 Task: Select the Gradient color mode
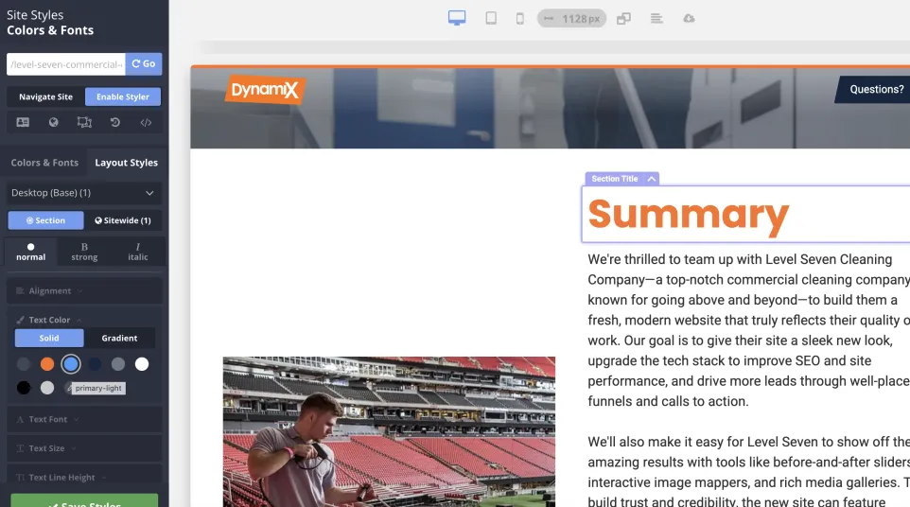pyautogui.click(x=119, y=339)
